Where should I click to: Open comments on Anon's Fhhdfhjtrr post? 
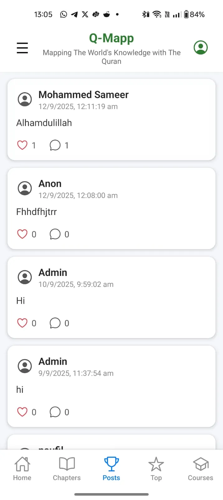pyautogui.click(x=55, y=234)
